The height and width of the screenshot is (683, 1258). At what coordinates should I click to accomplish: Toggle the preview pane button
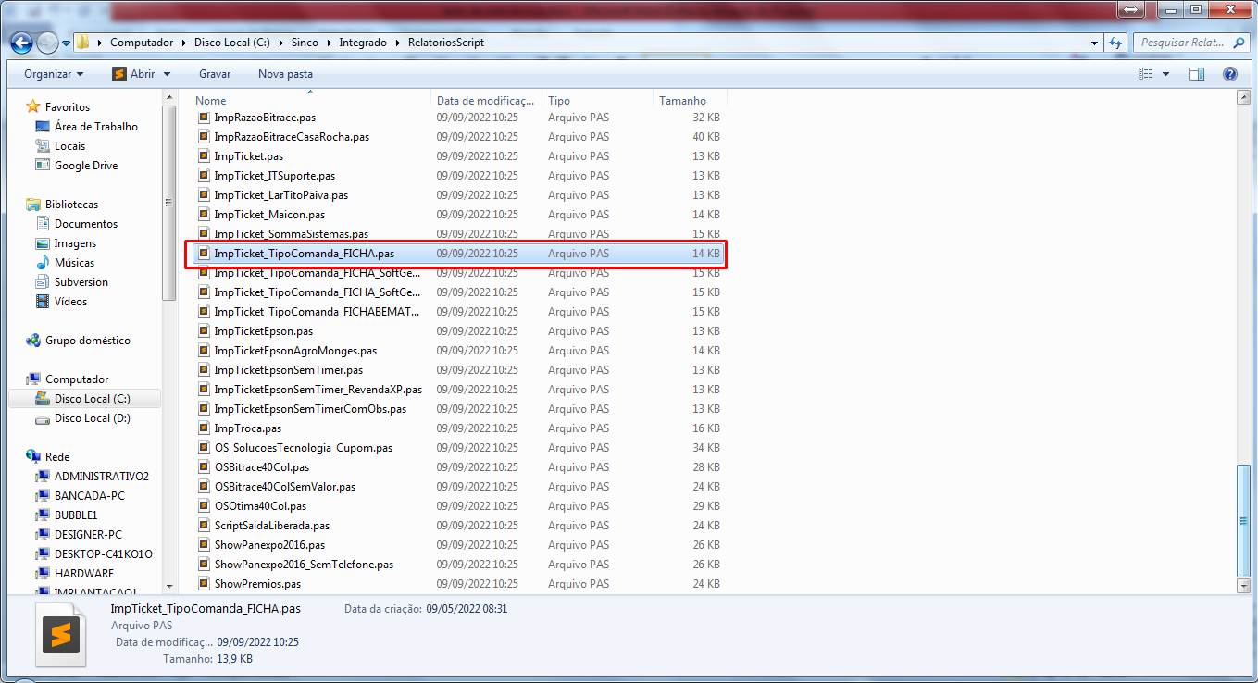tap(1197, 74)
